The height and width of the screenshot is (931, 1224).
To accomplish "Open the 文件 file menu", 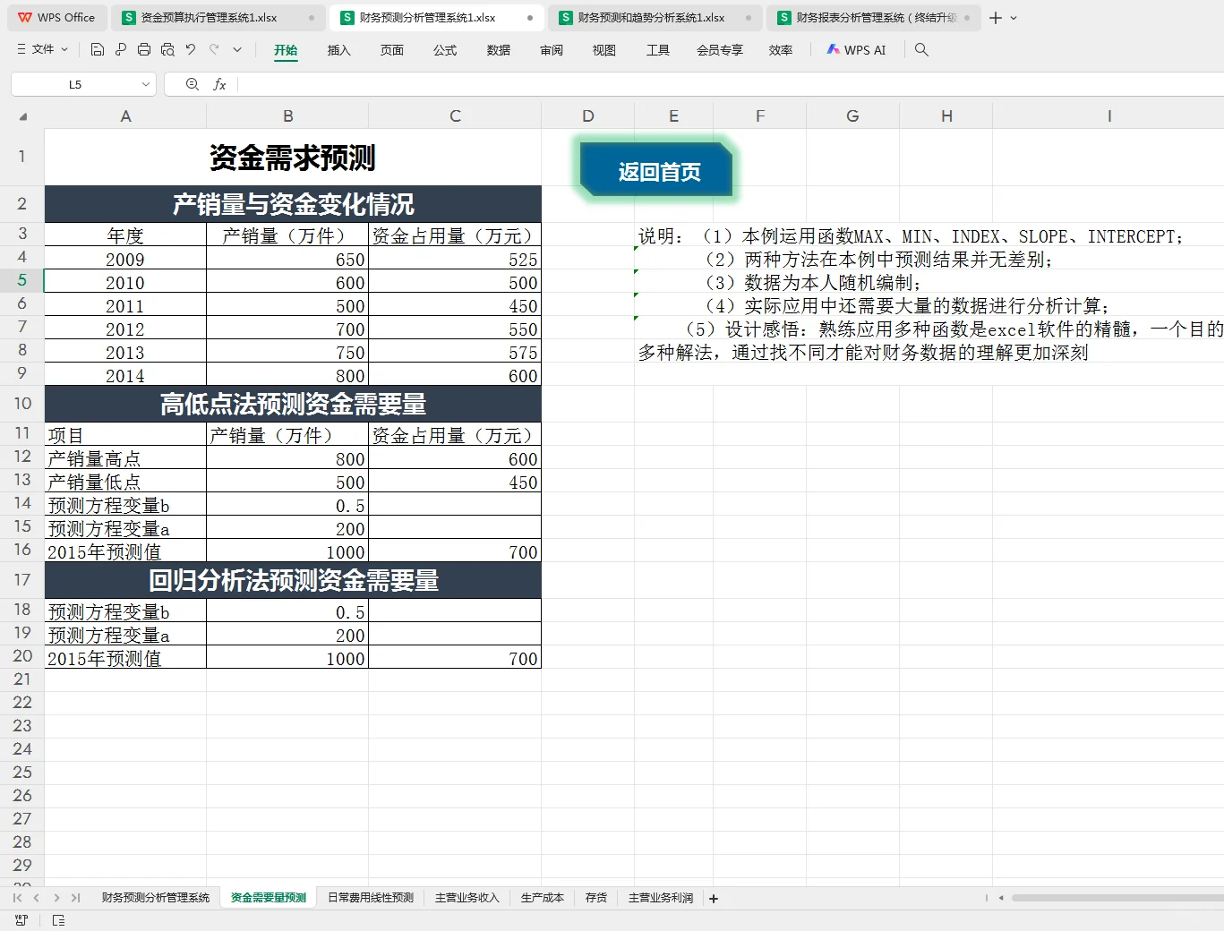I will coord(43,50).
